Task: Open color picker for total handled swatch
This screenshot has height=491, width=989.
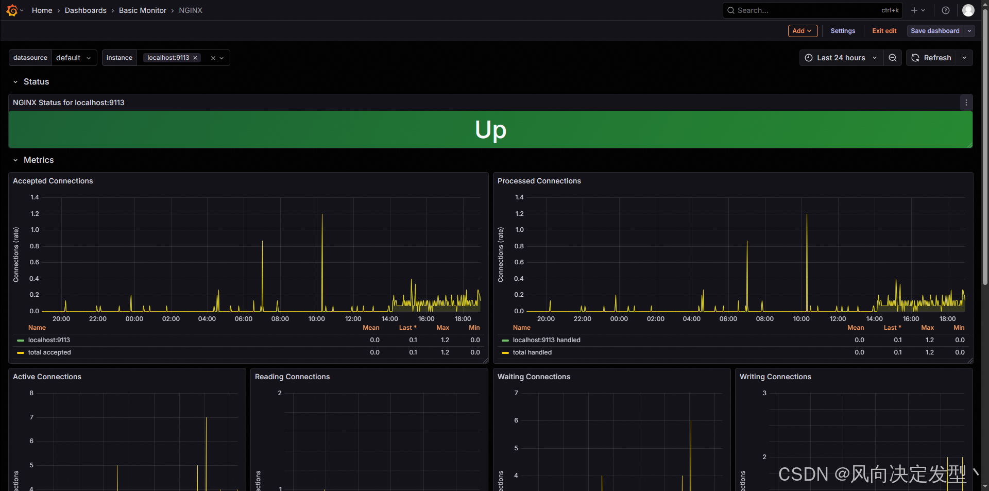Action: (x=505, y=353)
